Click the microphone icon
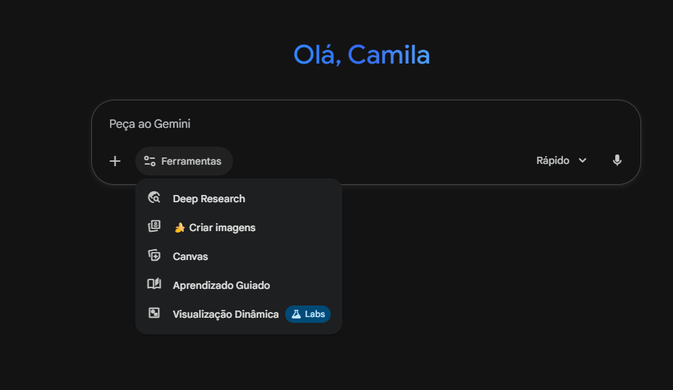Screen dimensions: 673x390 (x=617, y=160)
